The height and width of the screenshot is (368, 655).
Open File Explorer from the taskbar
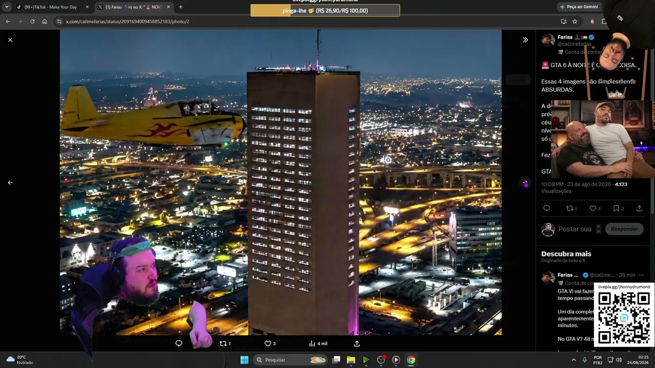pyautogui.click(x=351, y=360)
